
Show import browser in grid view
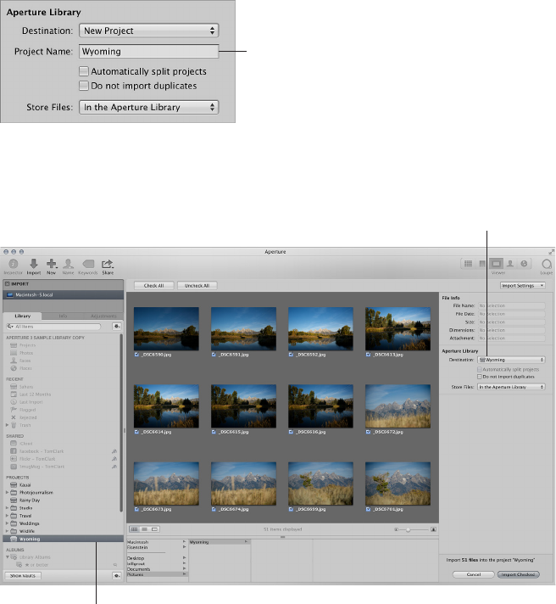pyautogui.click(x=134, y=529)
